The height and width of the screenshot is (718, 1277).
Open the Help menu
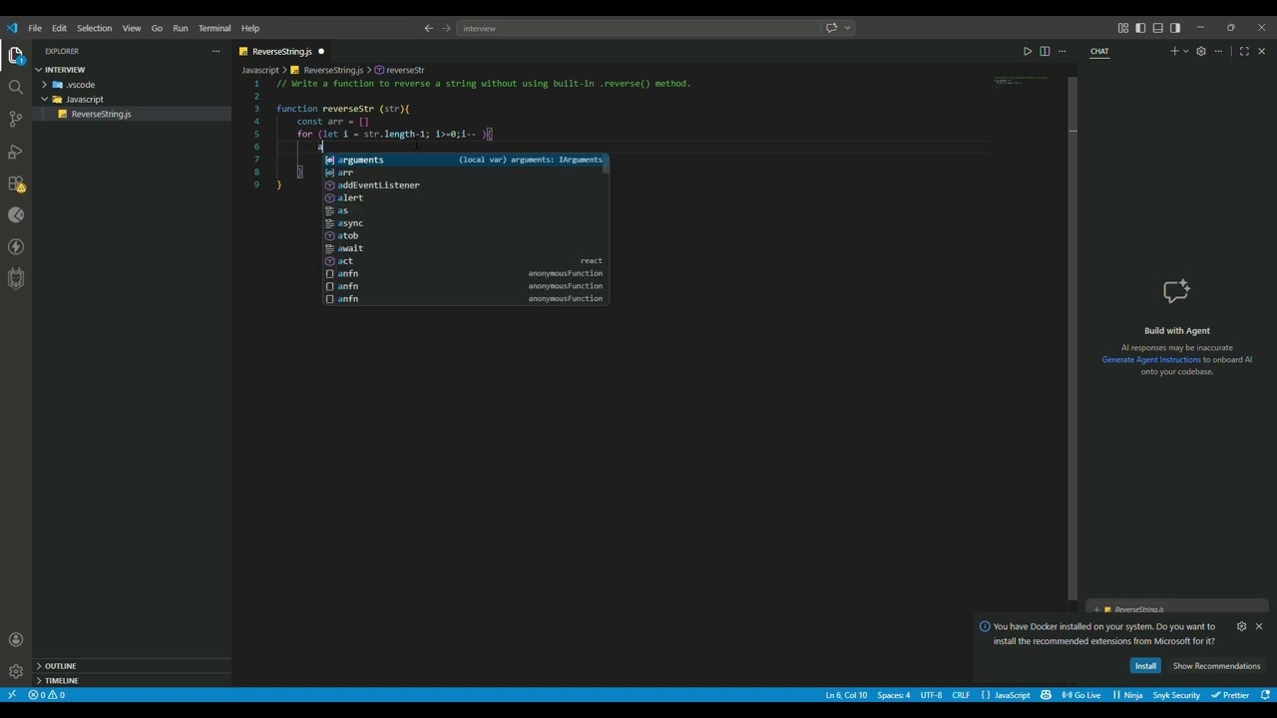point(250,28)
